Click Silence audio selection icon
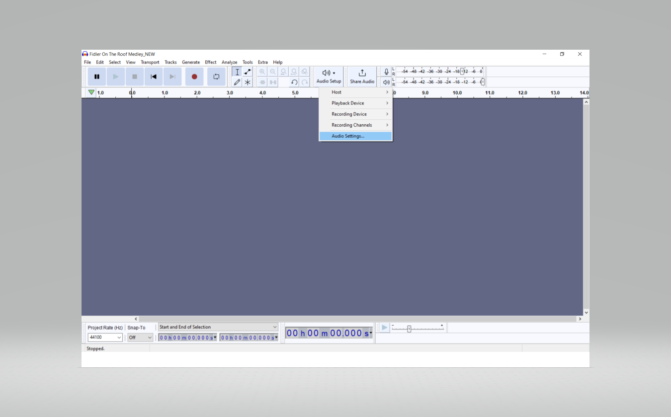 pyautogui.click(x=273, y=82)
